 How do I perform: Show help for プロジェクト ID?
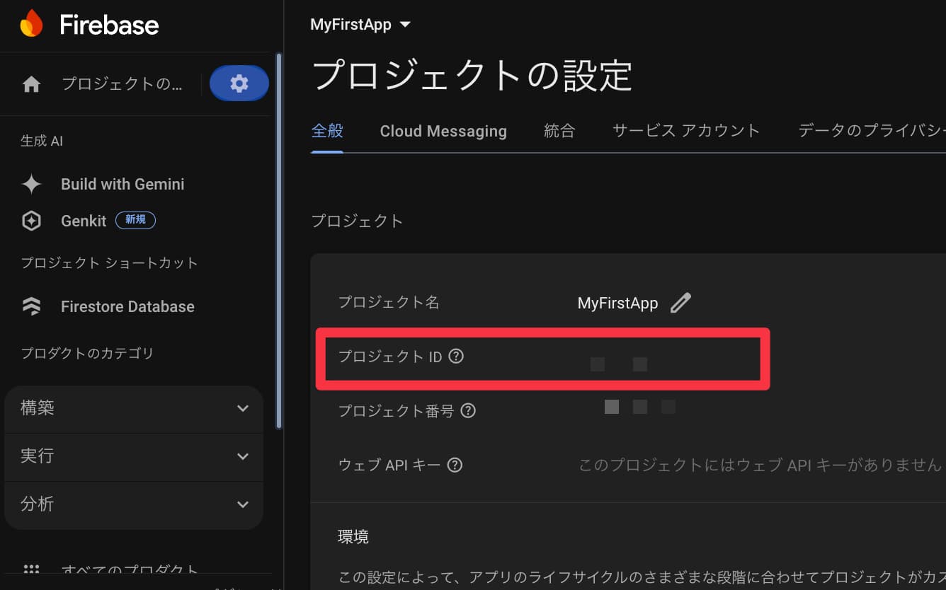coord(456,357)
